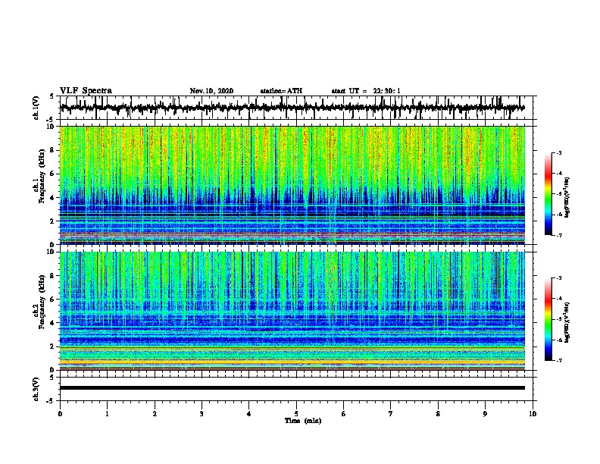
Task: Click the "-4" tick of the upper colorbar
Action: click(x=558, y=174)
